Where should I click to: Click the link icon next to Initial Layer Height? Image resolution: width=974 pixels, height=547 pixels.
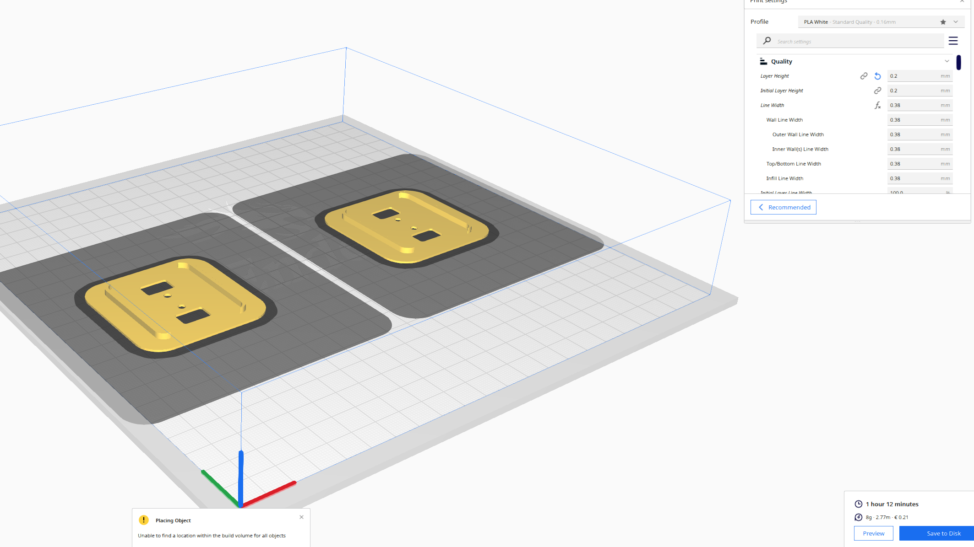coord(878,90)
